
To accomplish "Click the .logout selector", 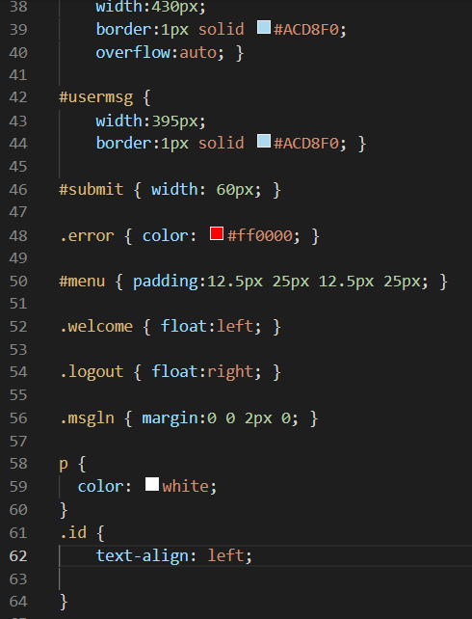I will click(x=92, y=372).
